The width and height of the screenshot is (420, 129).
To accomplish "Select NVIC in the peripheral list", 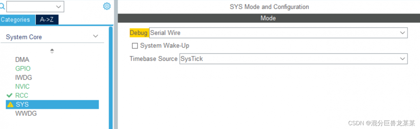I will [x=22, y=87].
